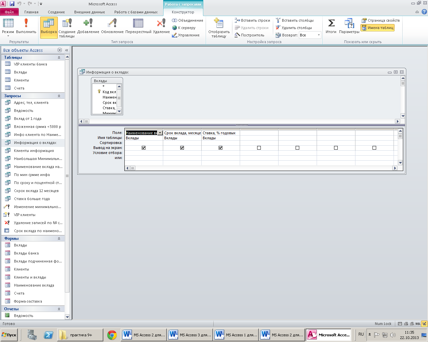428x342 pixels.
Task: Open MS Access 3 Word document in taskbar
Action: [190, 335]
